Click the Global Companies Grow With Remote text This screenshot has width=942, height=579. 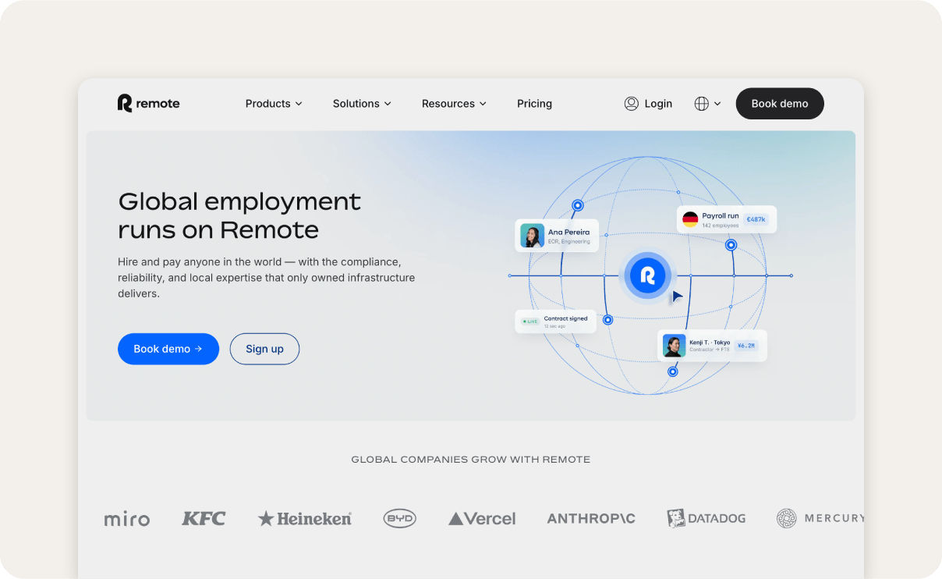[x=471, y=460]
